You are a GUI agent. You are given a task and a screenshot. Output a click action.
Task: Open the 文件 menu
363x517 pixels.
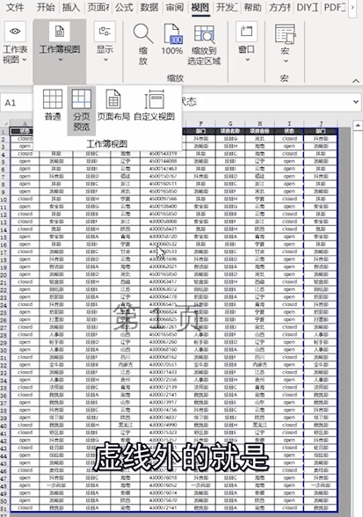15,7
